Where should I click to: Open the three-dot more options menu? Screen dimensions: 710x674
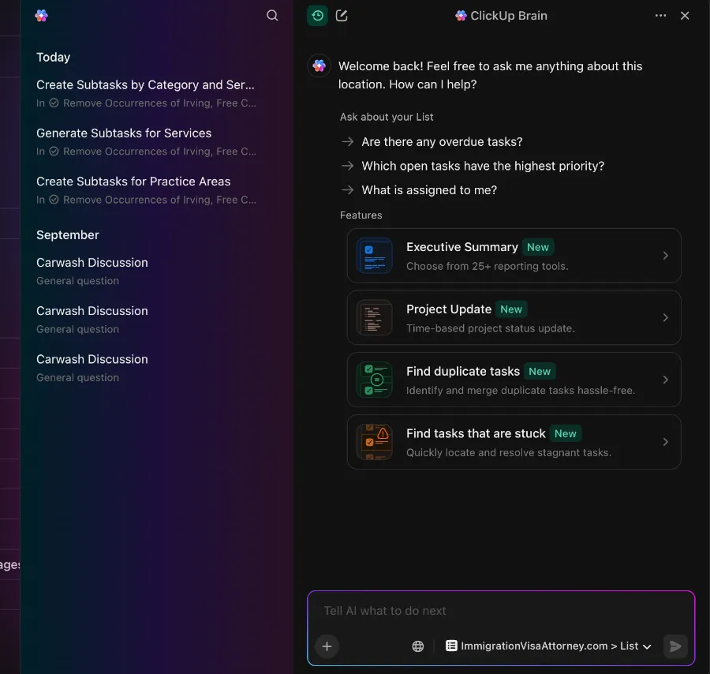[x=660, y=16]
